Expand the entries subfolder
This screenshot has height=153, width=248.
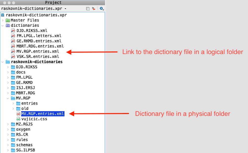13,103
